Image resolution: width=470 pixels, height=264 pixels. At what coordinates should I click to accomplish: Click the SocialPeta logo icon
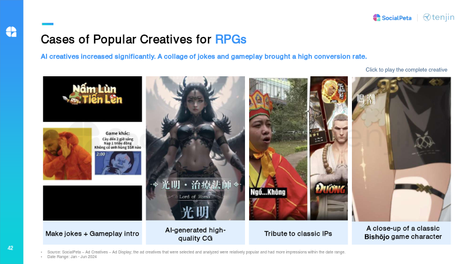coord(377,18)
